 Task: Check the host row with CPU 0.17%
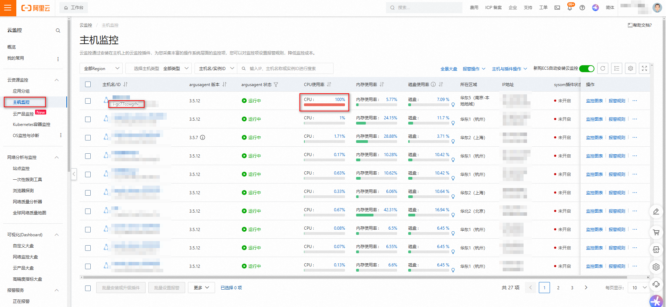[88, 156]
